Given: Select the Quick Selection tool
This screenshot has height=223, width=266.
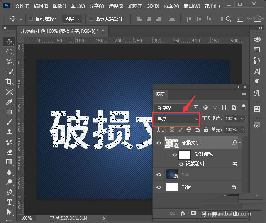Looking at the screenshot, I should 9,72.
